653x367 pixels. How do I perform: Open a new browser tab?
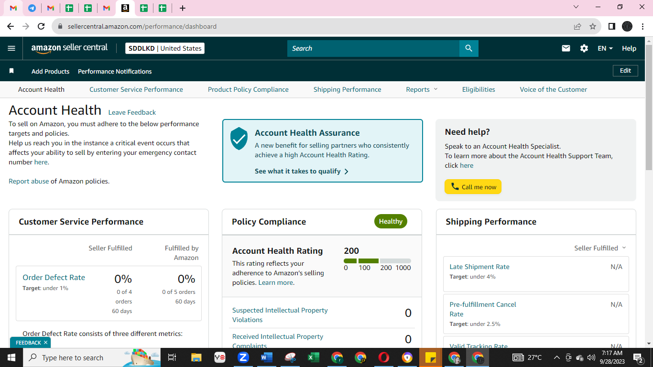point(183,8)
